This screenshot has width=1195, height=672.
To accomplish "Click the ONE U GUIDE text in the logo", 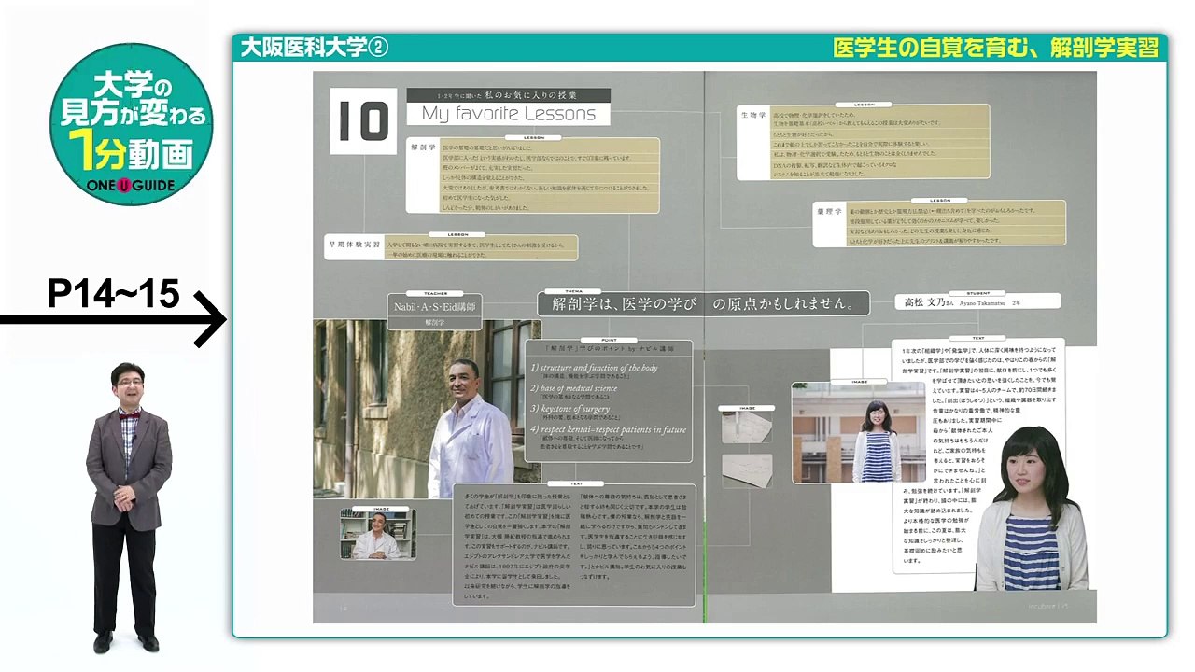I will (x=132, y=186).
